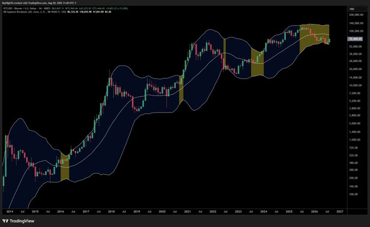Image resolution: width=370 pixels, height=227 pixels.
Task: Click the yellow squeeze zone at 2016
Action: (x=65, y=167)
